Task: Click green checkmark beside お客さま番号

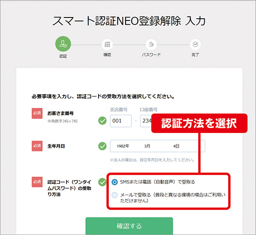Action: click(102, 121)
